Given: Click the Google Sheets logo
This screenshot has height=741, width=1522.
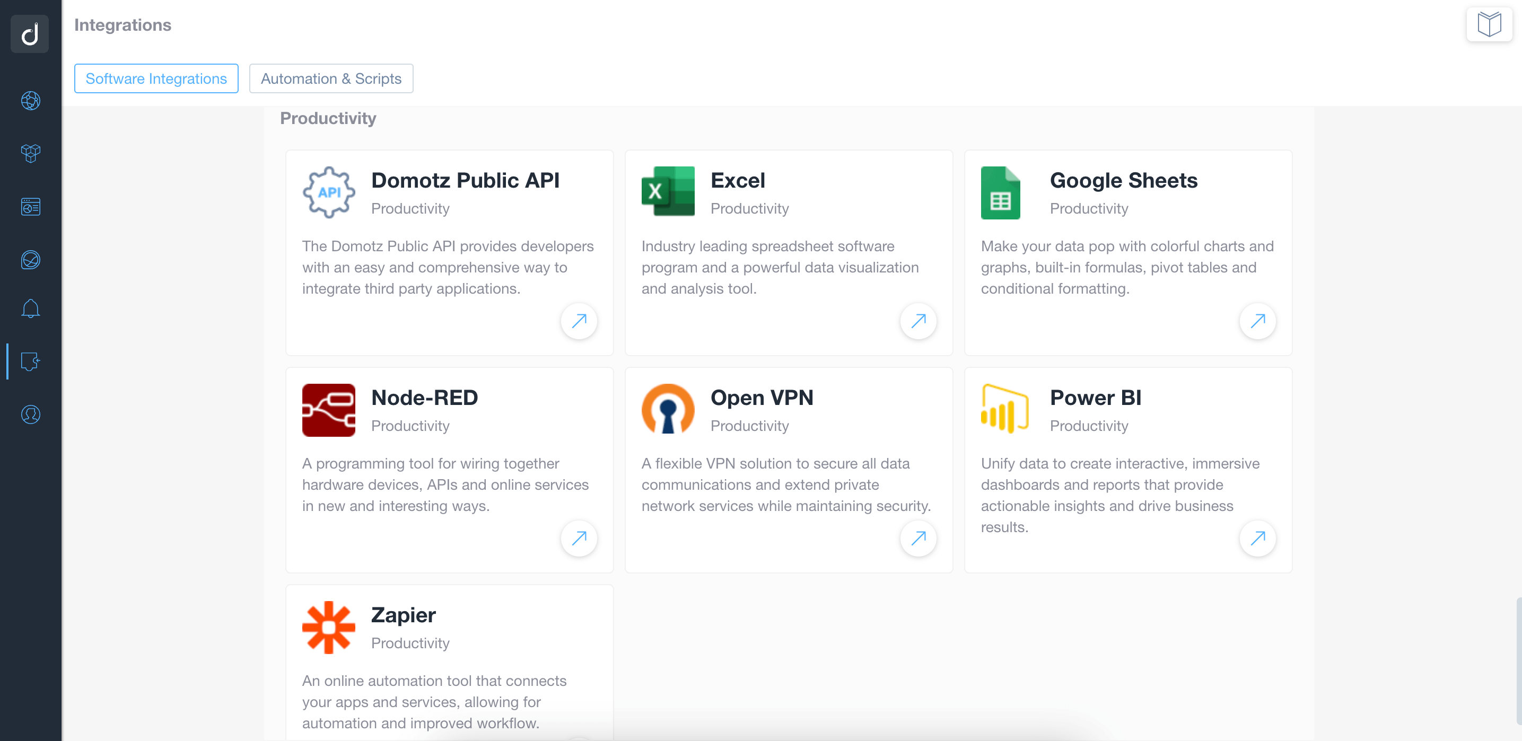Looking at the screenshot, I should point(1000,192).
